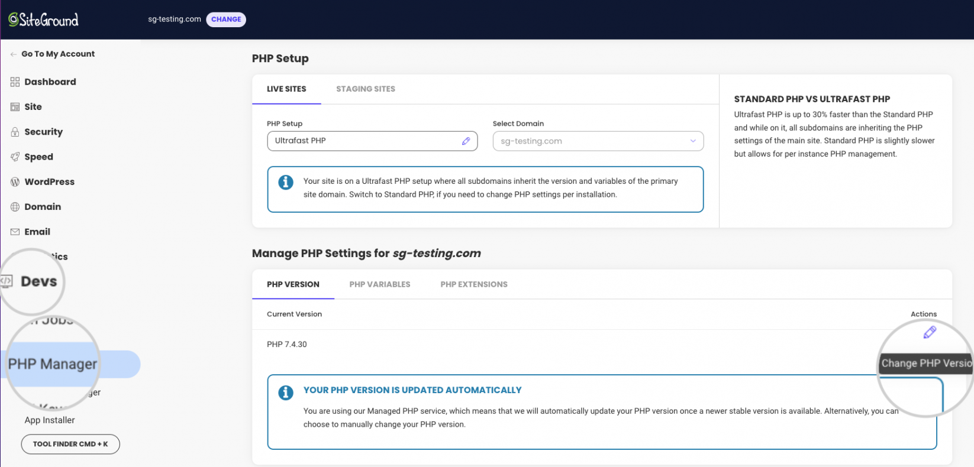The width and height of the screenshot is (974, 467).
Task: Click the Ultrafast PHP setup field
Action: pyautogui.click(x=372, y=141)
